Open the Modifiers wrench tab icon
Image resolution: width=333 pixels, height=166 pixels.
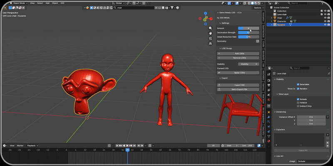pos(269,117)
